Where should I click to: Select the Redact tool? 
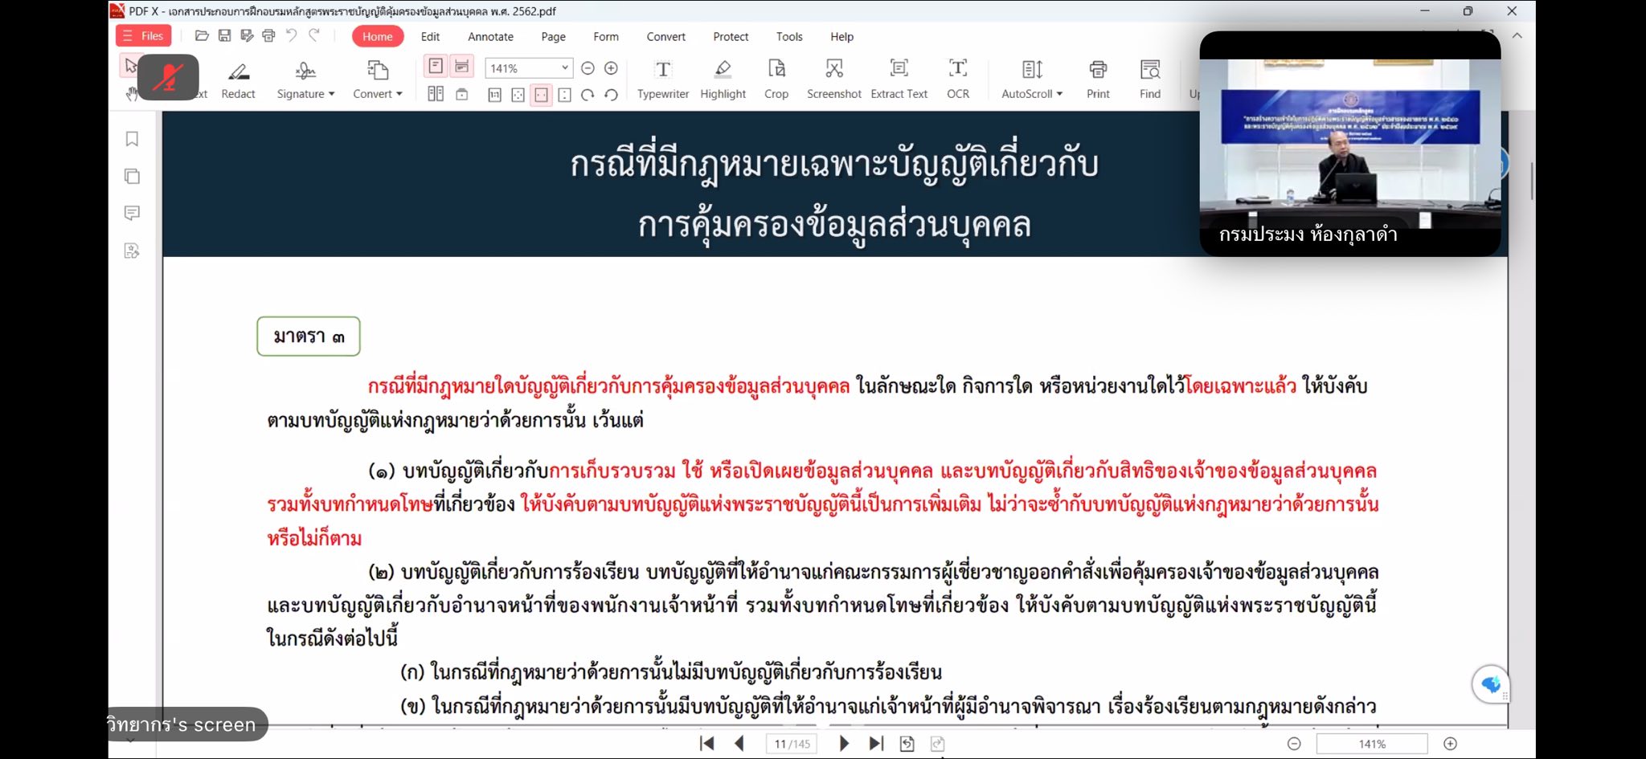pyautogui.click(x=238, y=79)
